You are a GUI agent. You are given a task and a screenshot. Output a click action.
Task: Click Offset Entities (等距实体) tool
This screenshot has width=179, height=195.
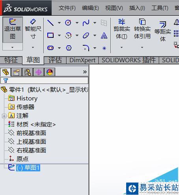coord(163,32)
